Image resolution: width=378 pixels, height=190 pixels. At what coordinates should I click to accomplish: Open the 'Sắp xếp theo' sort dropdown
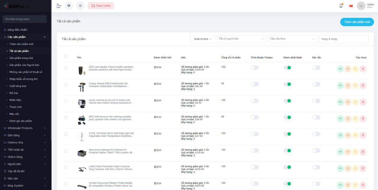pyautogui.click(x=292, y=39)
